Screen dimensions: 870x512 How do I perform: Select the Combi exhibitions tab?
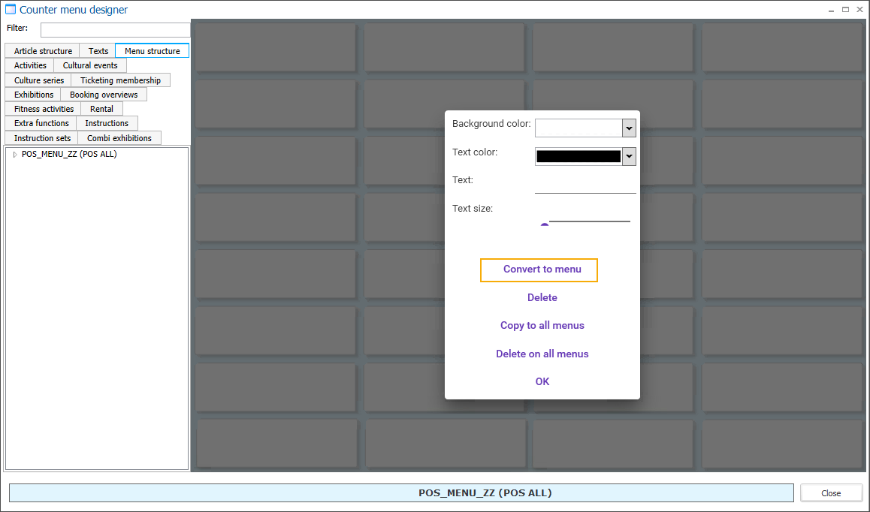pos(119,137)
